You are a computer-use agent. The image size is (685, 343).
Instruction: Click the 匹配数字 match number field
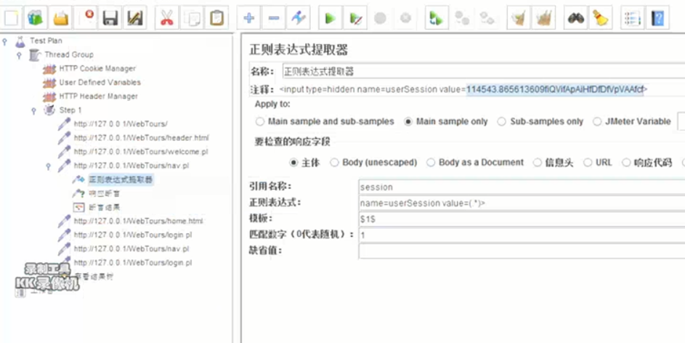coord(522,235)
